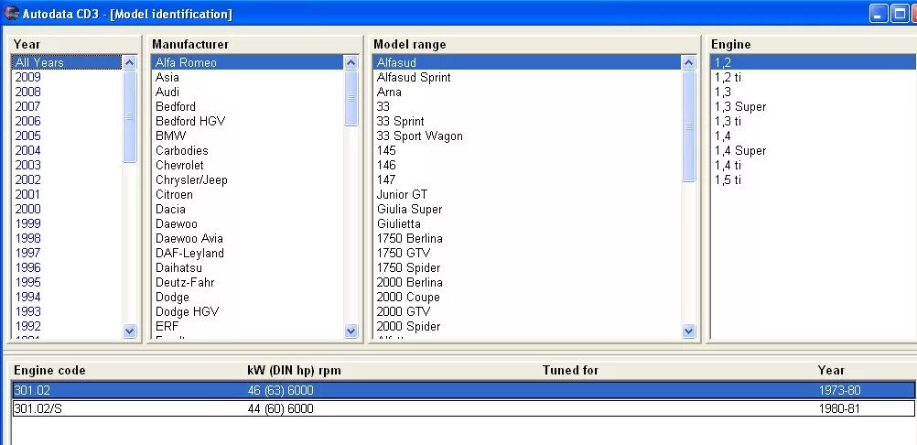Pick Giulietta model
This screenshot has width=917, height=445.
coord(398,223)
